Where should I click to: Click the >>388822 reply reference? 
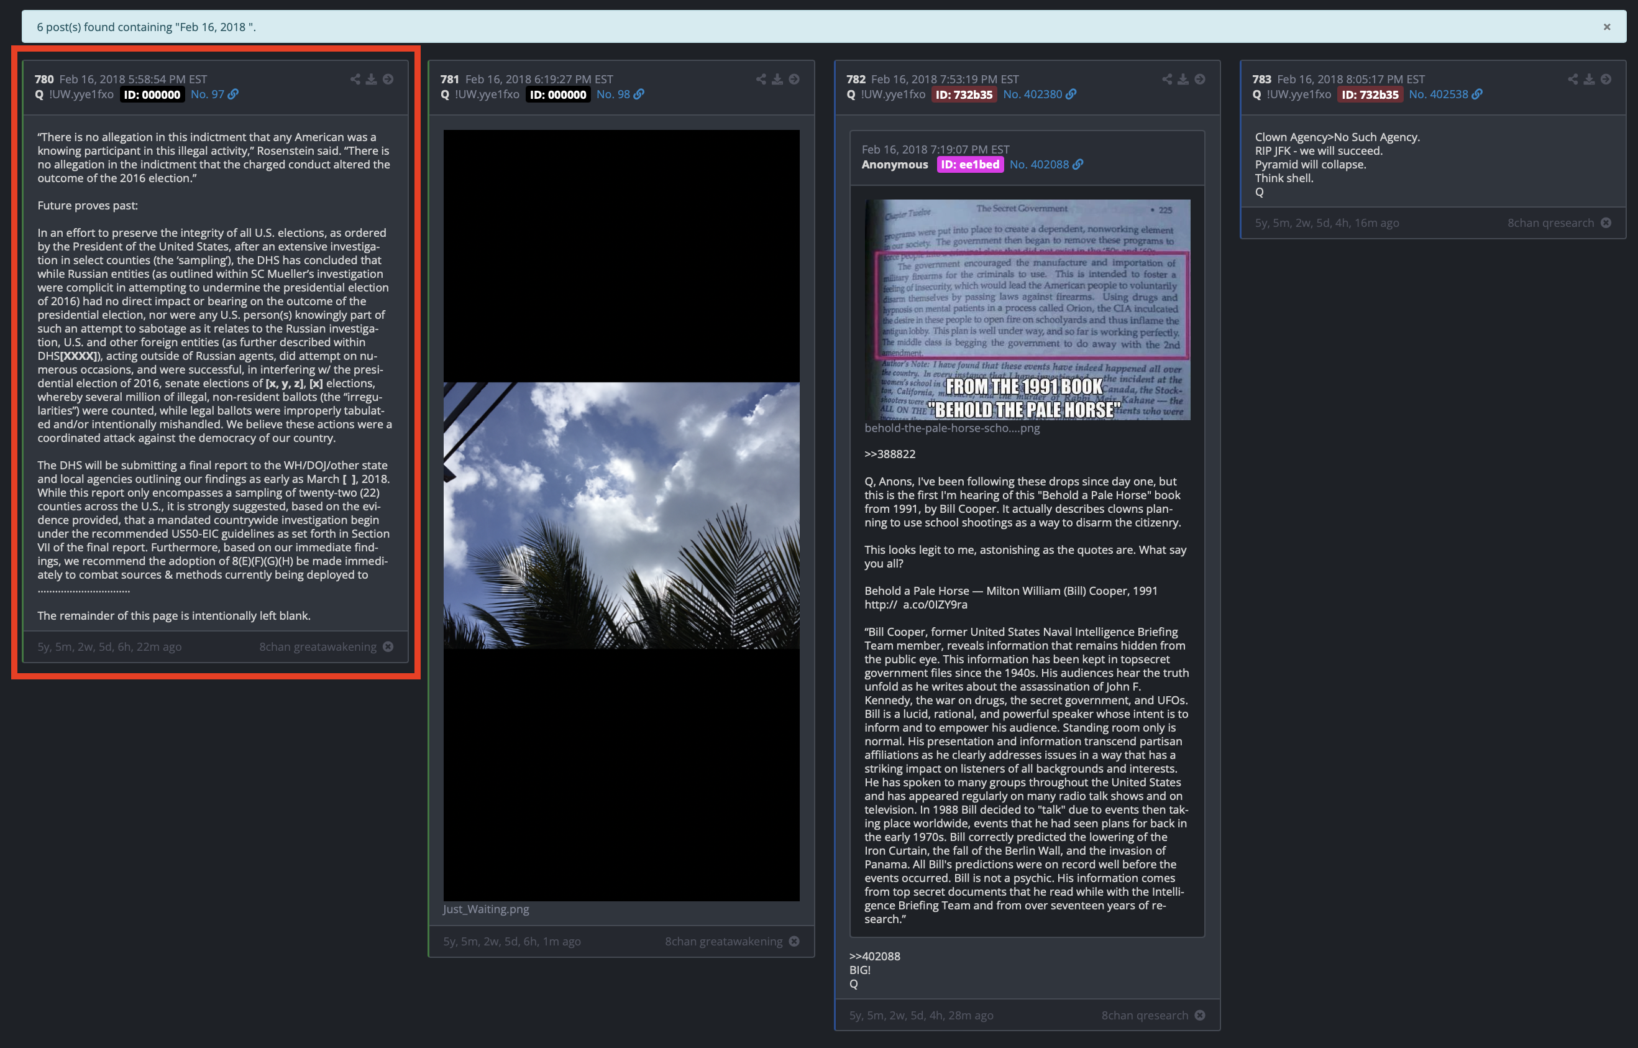890,454
